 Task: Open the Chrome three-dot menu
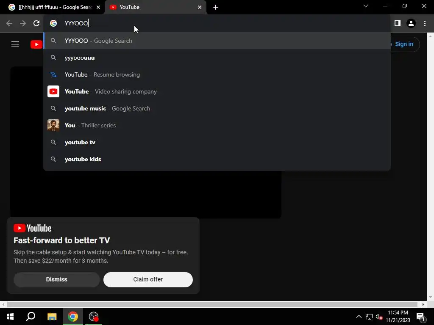pos(425,23)
